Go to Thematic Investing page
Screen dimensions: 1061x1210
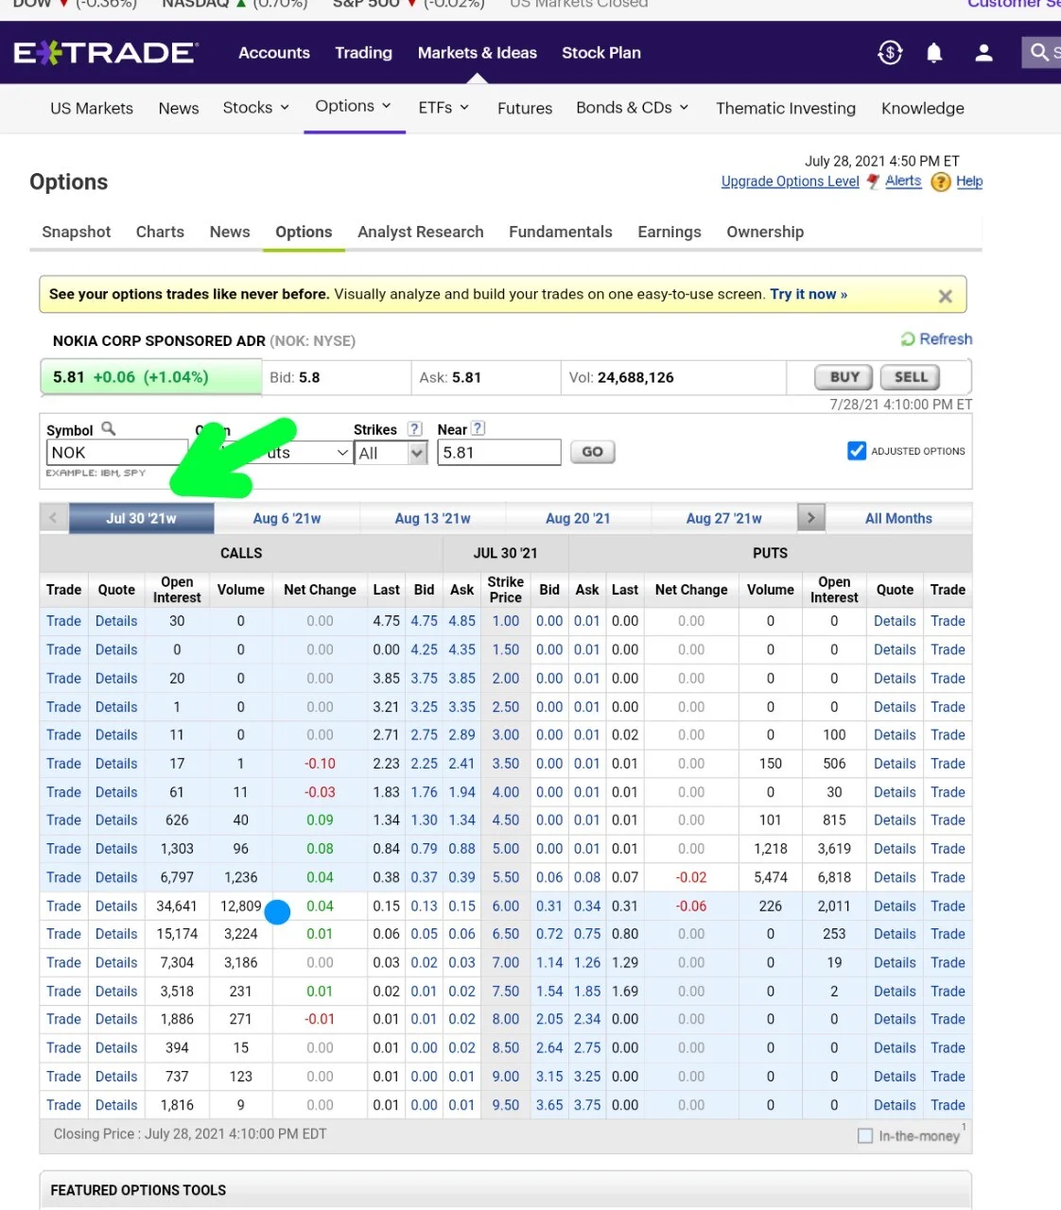786,108
